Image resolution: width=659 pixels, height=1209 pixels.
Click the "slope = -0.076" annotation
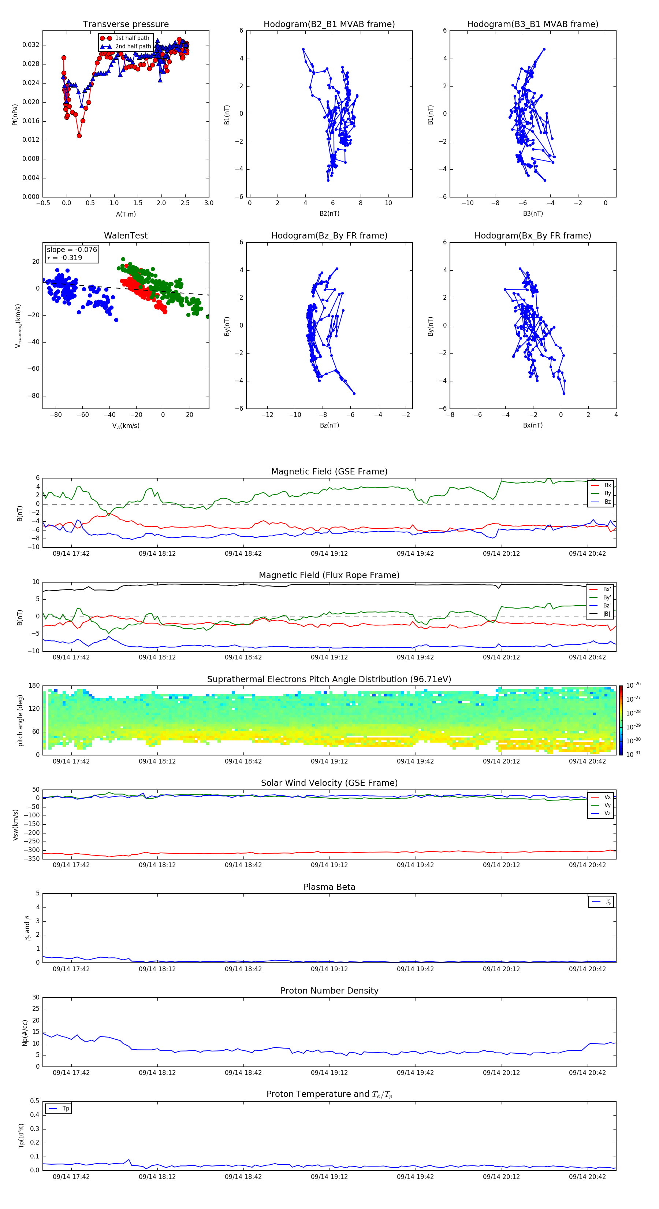tap(72, 250)
